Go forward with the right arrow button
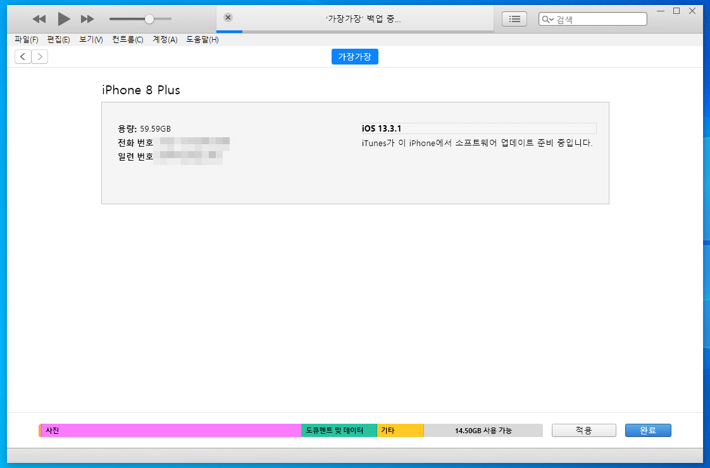The height and width of the screenshot is (468, 710). point(40,56)
